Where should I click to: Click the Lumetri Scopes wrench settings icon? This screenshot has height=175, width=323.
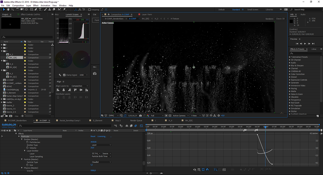coord(60,75)
